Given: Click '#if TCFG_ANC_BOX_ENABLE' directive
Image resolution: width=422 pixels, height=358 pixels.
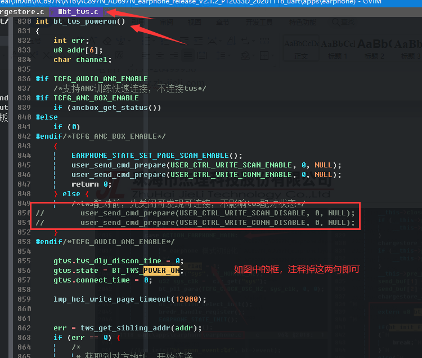Looking at the screenshot, I should click(x=87, y=98).
